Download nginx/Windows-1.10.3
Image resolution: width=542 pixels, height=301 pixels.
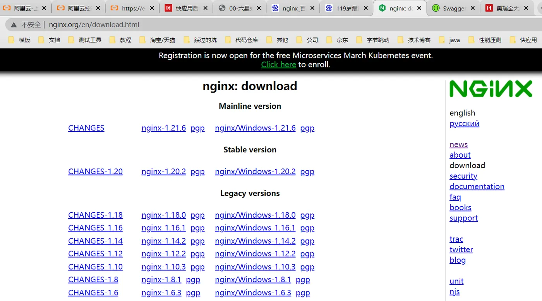coord(255,267)
